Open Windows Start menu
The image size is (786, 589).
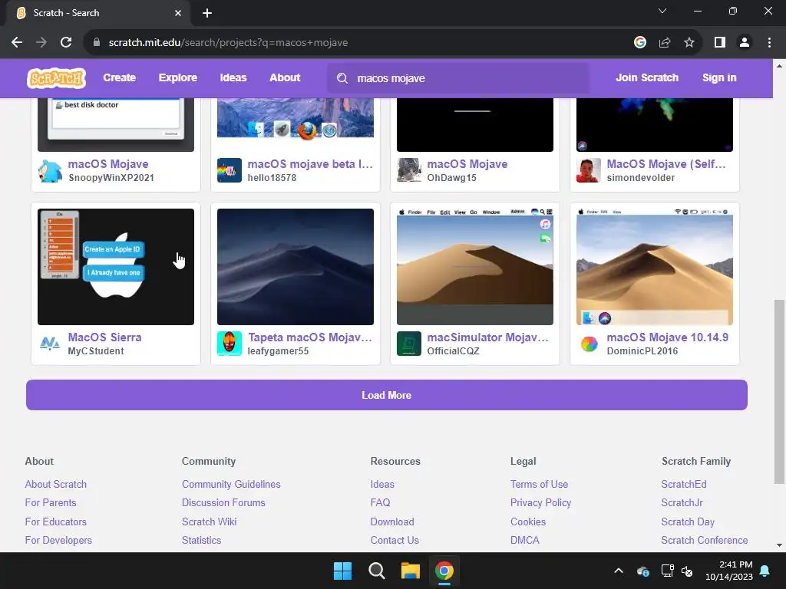click(x=343, y=571)
